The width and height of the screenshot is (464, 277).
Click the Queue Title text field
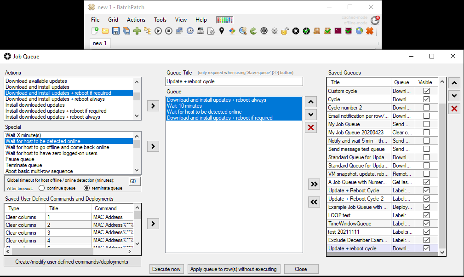click(x=234, y=81)
